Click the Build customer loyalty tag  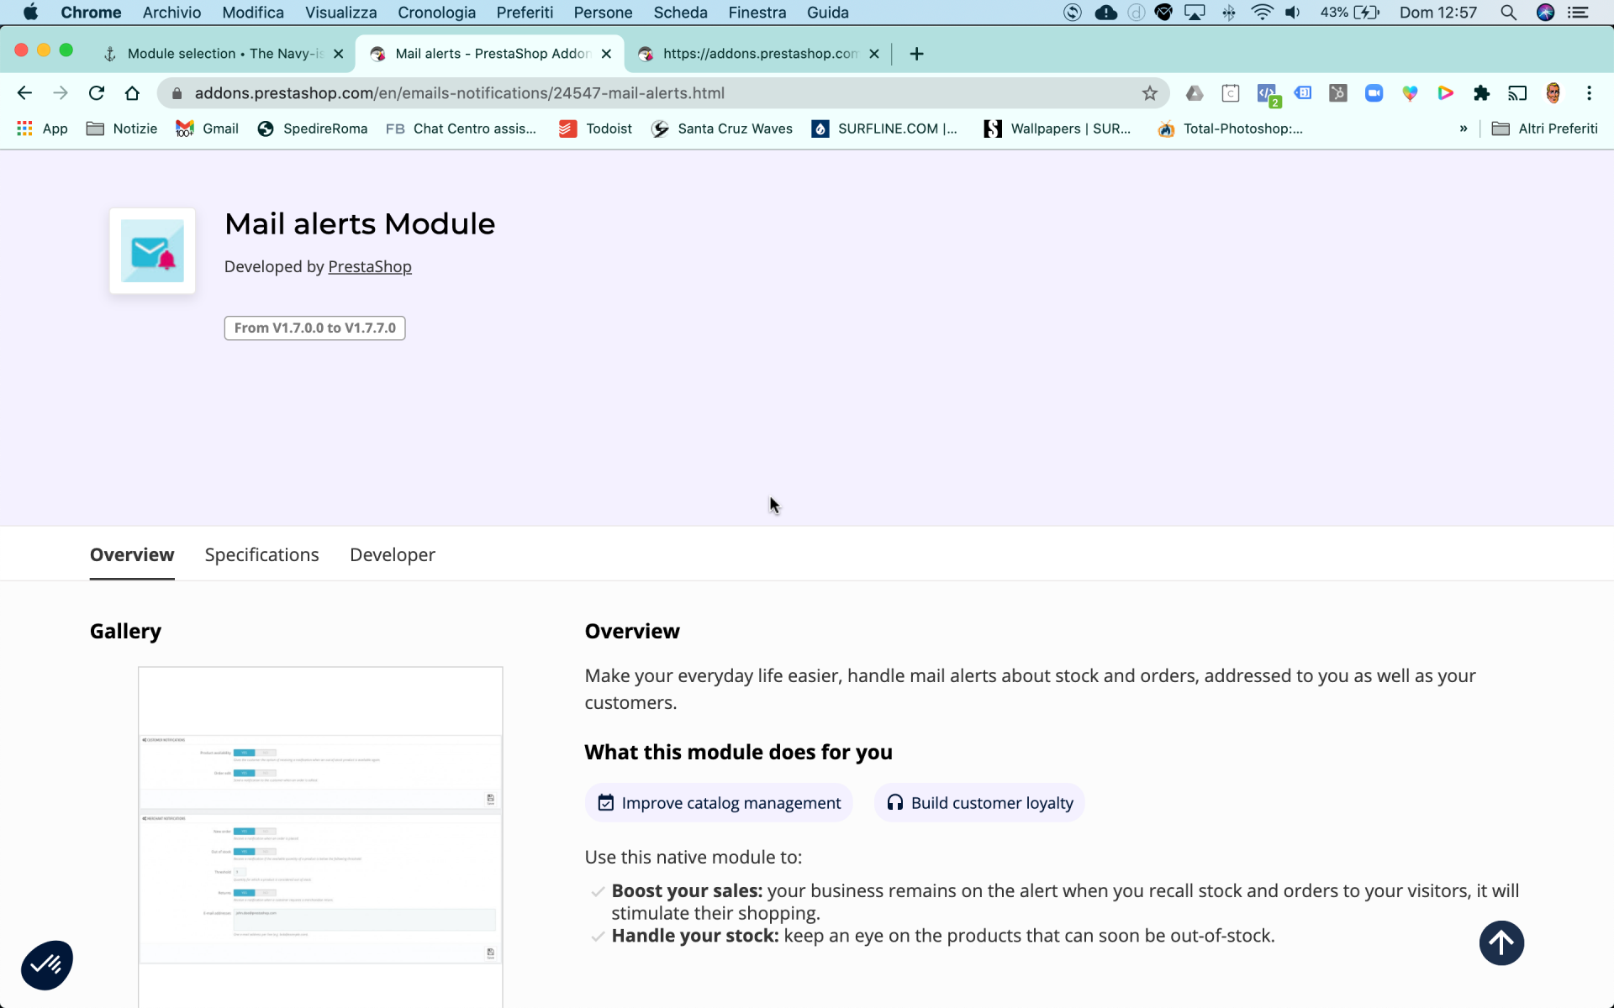979,803
